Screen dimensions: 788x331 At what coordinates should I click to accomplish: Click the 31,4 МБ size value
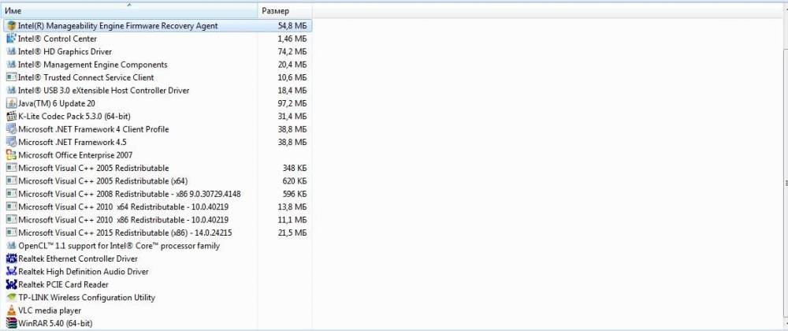point(292,117)
